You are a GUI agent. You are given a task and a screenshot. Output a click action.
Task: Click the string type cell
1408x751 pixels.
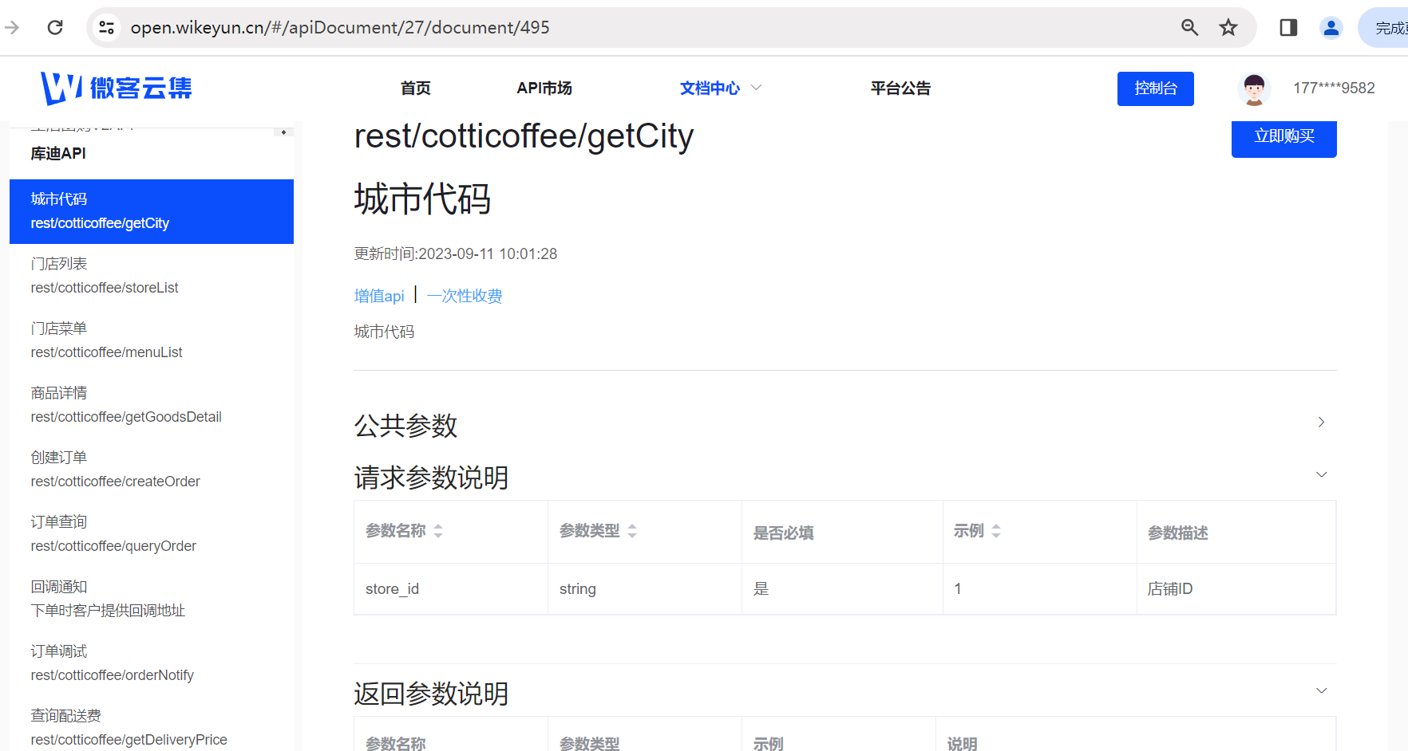(645, 589)
